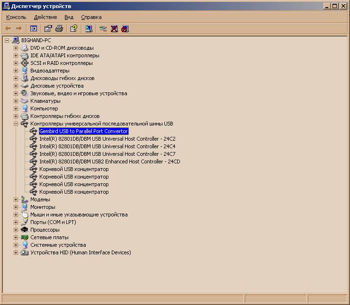
Task: Click the disable device toolbar icon
Action: [x=125, y=28]
